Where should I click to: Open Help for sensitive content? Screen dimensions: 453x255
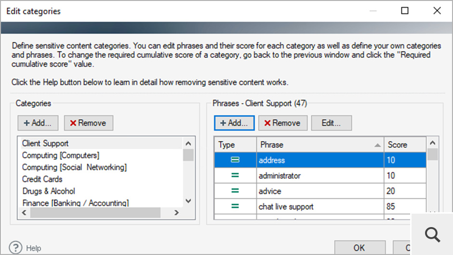click(25, 248)
